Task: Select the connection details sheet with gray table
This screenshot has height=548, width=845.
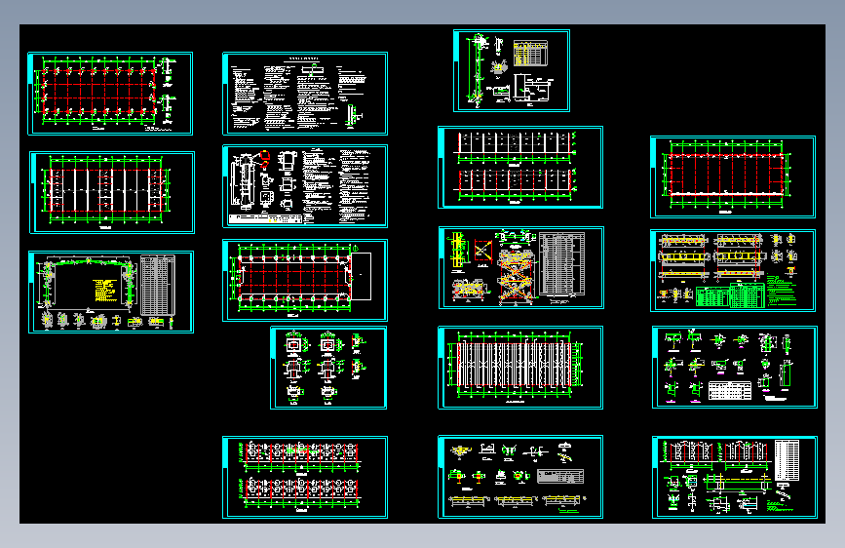Action: coord(520,478)
